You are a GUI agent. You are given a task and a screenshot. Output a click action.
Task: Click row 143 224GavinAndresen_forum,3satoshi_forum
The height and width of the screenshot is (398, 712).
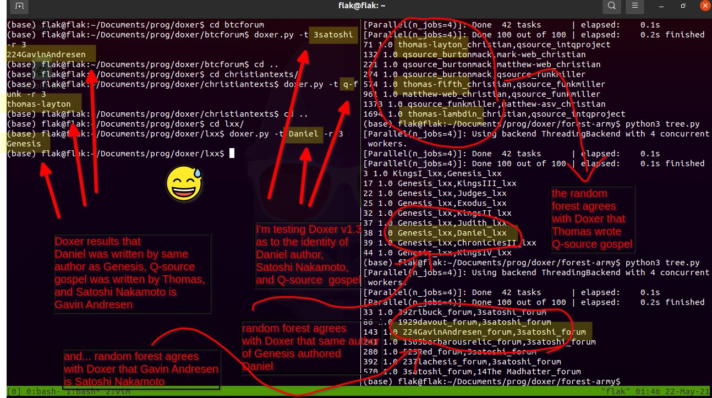[x=474, y=332]
